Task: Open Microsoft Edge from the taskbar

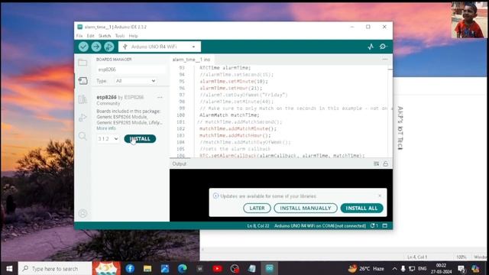Action: pos(183,268)
